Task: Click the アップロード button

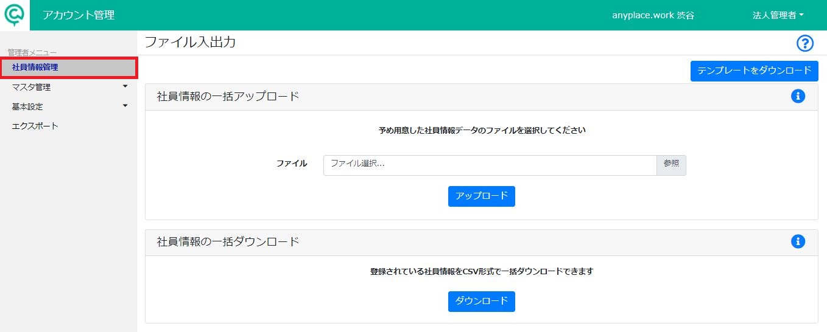Action: pos(482,196)
